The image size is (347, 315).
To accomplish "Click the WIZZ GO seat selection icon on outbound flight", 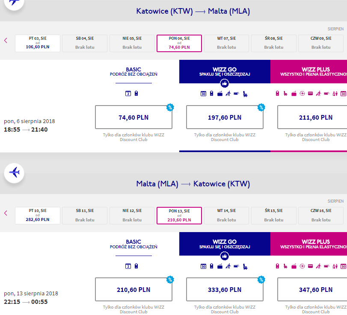I will (x=245, y=94).
